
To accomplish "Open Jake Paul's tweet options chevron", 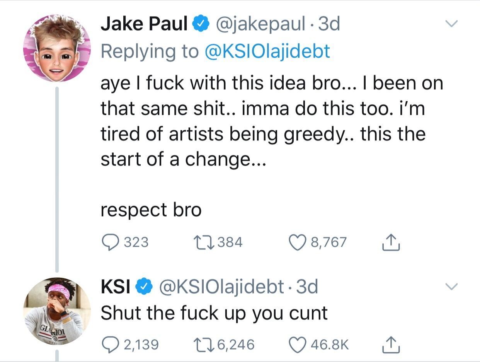I will (x=451, y=24).
